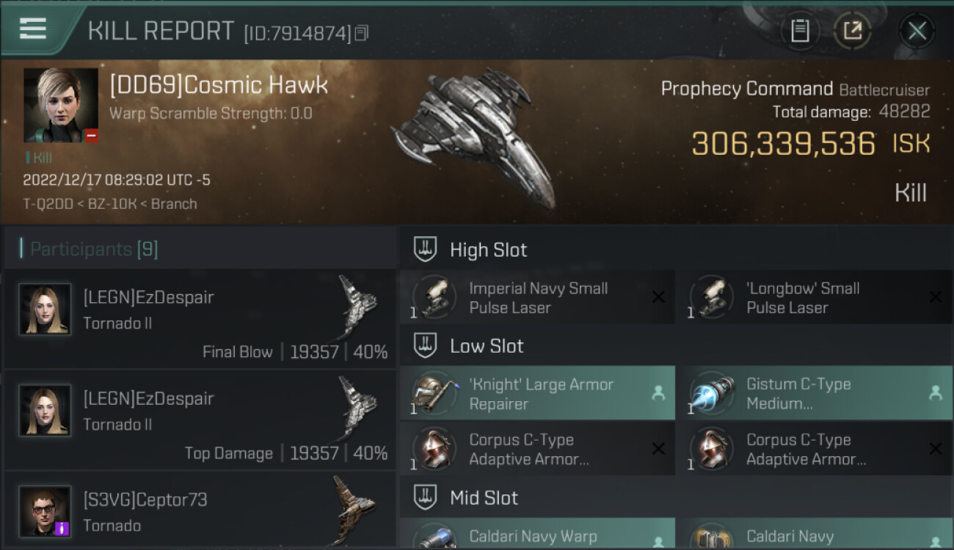Image resolution: width=954 pixels, height=550 pixels.
Task: Click the first Corpus C-Type Adaptive Armor icon
Action: [x=434, y=449]
